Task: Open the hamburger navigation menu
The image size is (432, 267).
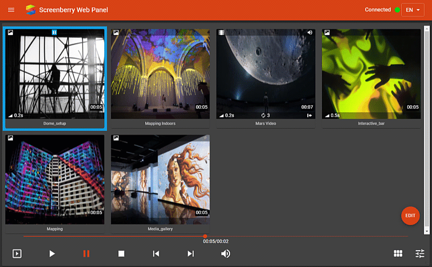Action: coord(11,10)
